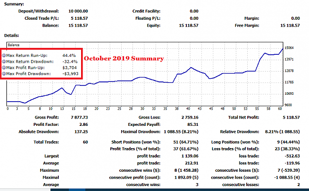Select the Maximal Drawdown value
The width and height of the screenshot is (309, 191).
(181, 132)
